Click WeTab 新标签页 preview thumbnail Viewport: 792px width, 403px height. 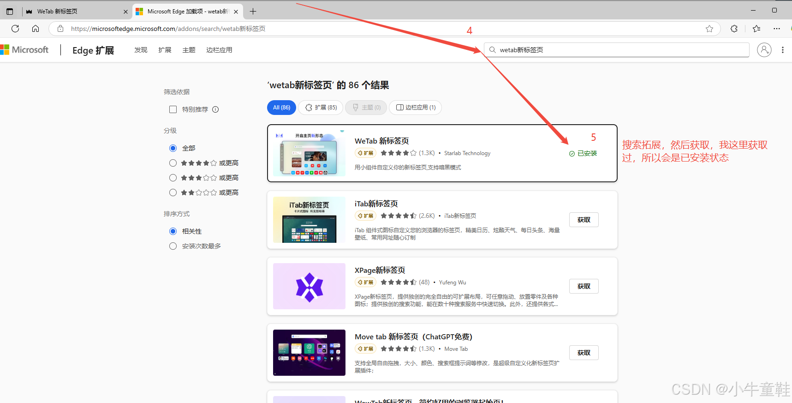point(309,153)
